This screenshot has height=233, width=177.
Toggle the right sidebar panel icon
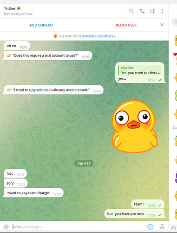153,11
